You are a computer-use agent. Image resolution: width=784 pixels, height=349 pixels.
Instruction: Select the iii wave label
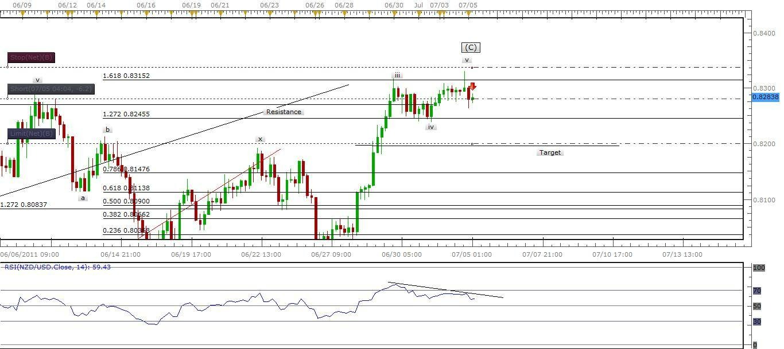pyautogui.click(x=397, y=76)
